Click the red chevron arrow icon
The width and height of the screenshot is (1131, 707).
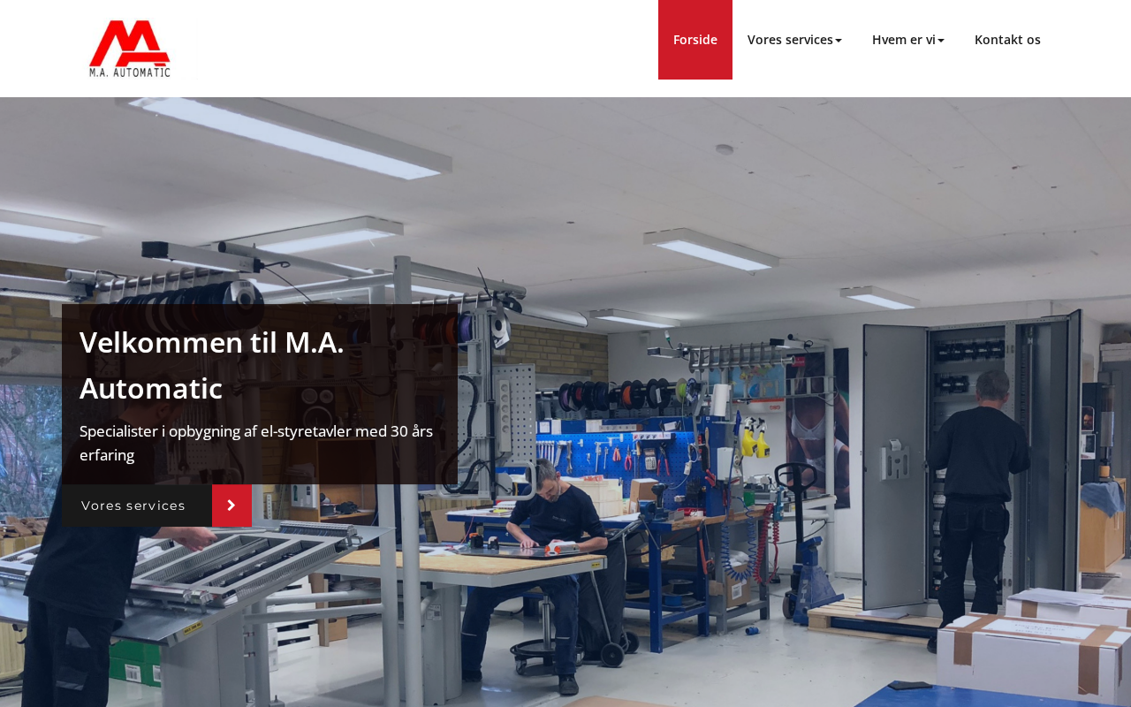click(232, 506)
